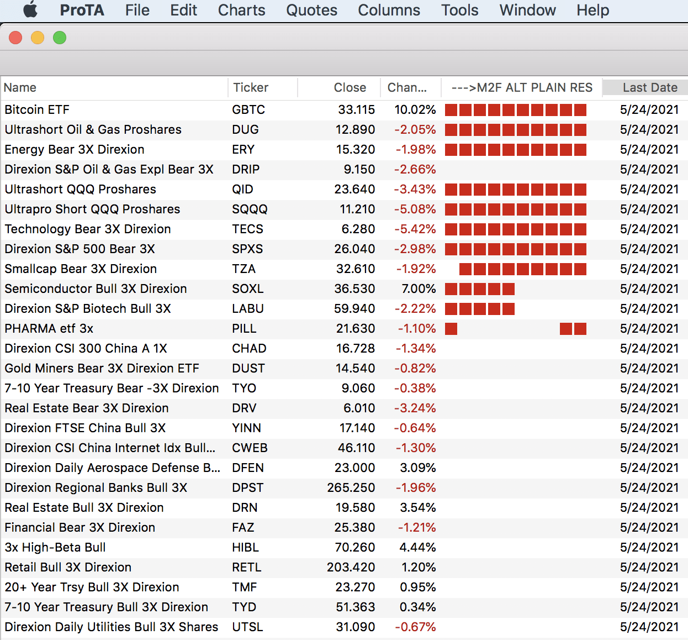Select Direxion Daily Utilities Bull 3X Shares
This screenshot has width=688, height=640.
pos(344,627)
